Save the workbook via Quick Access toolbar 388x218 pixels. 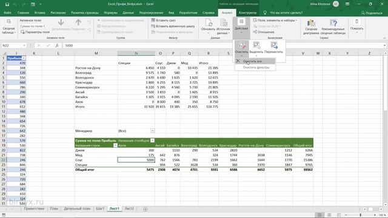point(7,4)
